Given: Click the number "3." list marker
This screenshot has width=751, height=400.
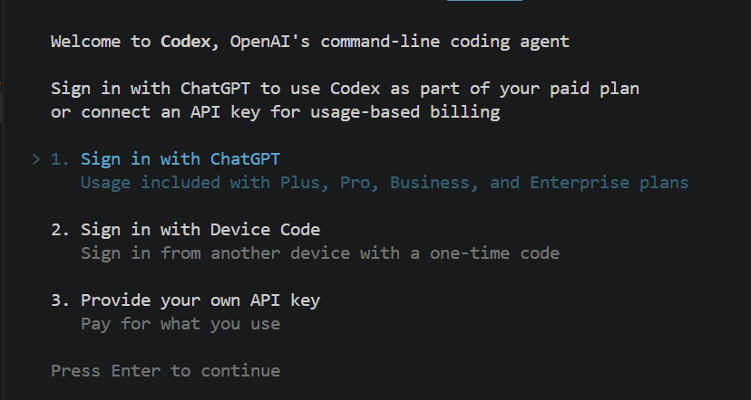Looking at the screenshot, I should coord(60,300).
